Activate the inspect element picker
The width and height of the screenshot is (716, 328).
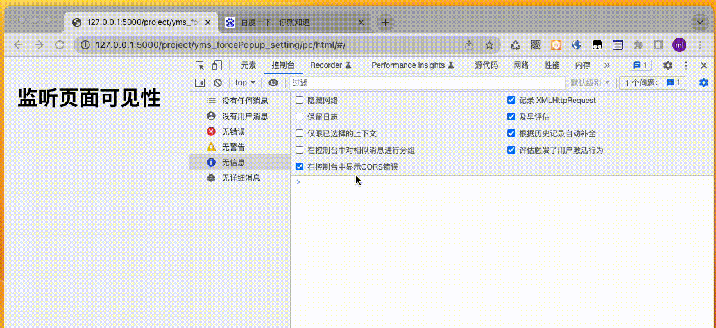[x=200, y=65]
